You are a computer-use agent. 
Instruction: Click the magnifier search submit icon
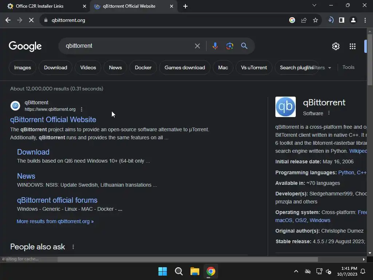[244, 46]
